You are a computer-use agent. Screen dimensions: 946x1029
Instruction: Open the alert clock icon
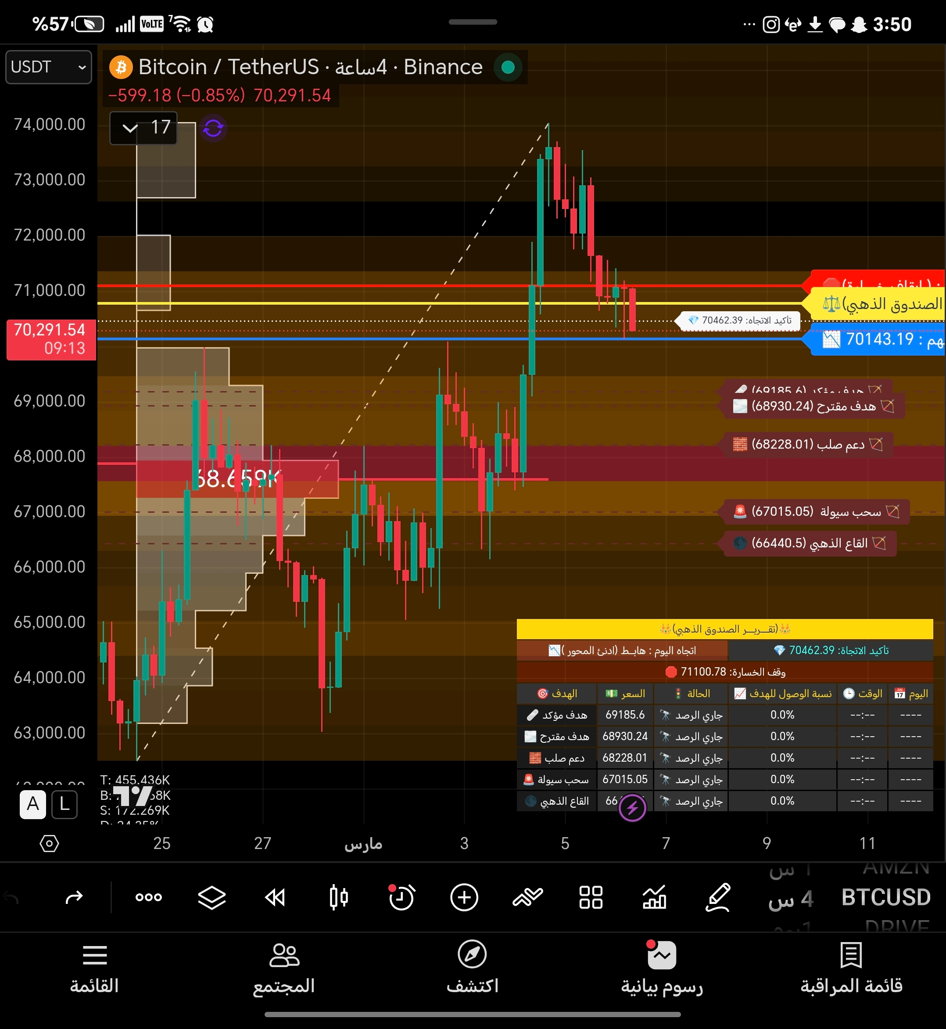click(401, 897)
